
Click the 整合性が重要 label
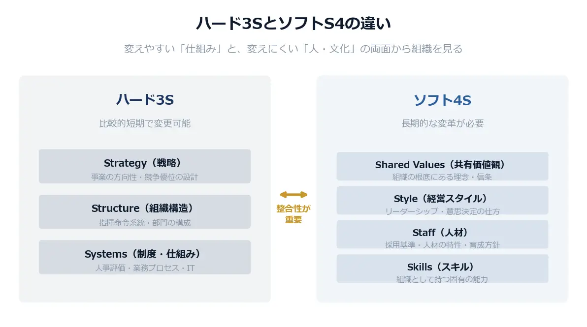tap(293, 214)
